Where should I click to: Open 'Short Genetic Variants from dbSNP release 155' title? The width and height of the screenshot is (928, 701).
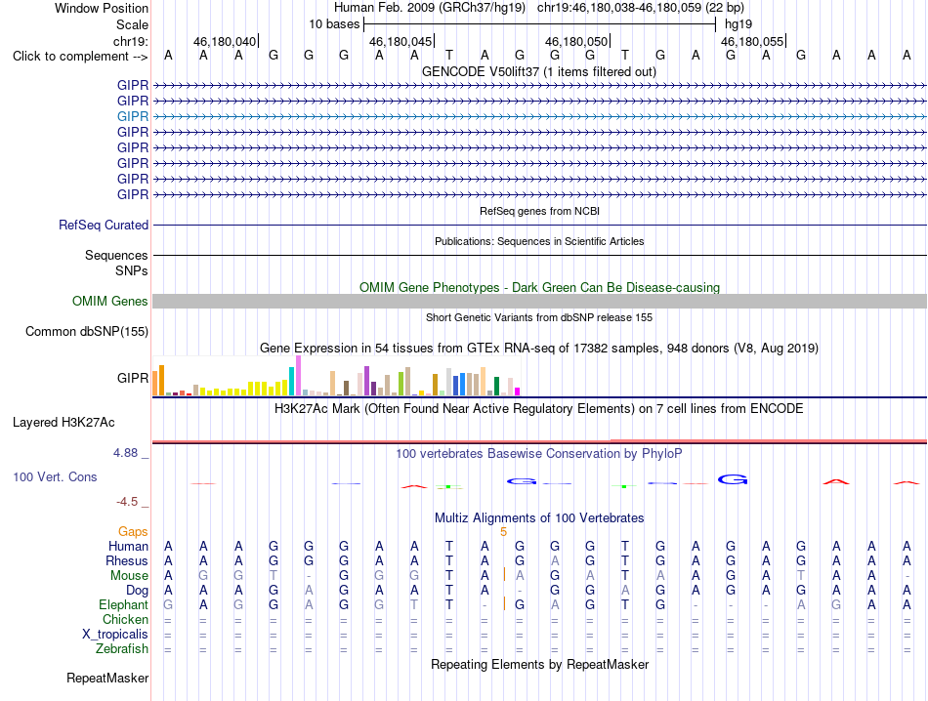tap(539, 317)
